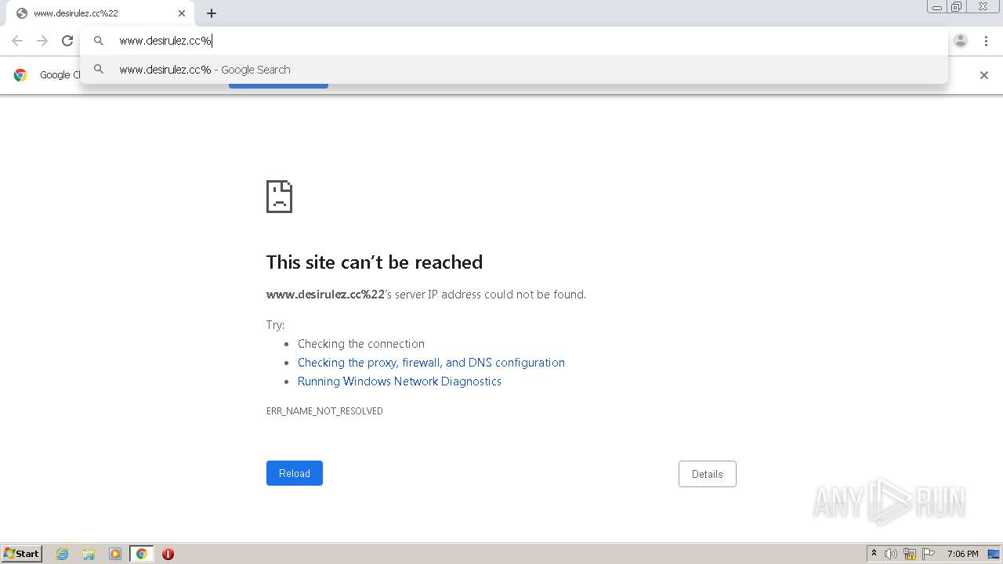Open a new tab with plus icon

click(212, 13)
